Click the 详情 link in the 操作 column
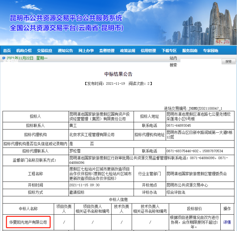Image resolution: width=237 pixels, height=231 pixels. [227, 222]
